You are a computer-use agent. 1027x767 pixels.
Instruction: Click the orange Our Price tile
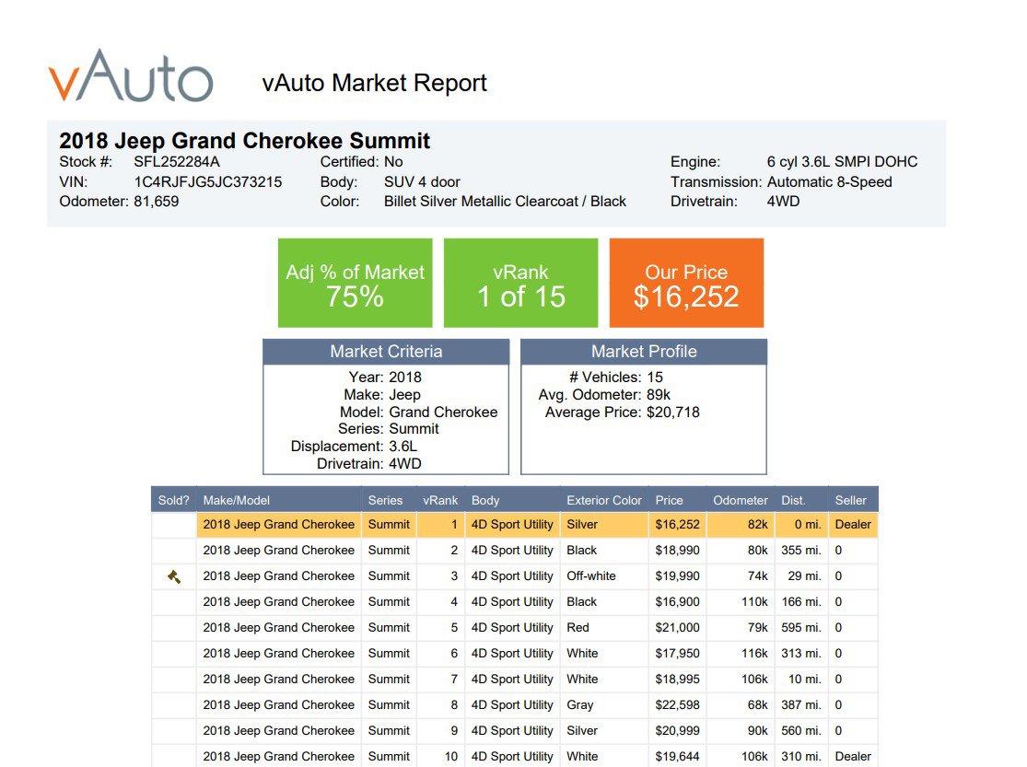[686, 284]
